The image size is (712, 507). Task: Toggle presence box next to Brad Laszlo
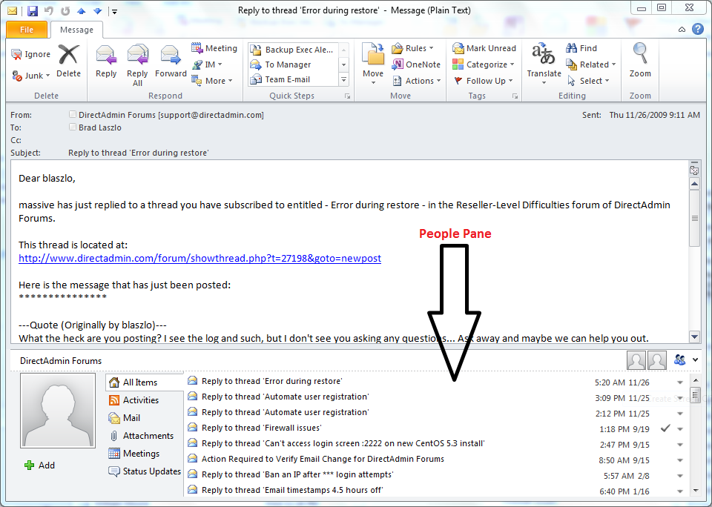72,127
